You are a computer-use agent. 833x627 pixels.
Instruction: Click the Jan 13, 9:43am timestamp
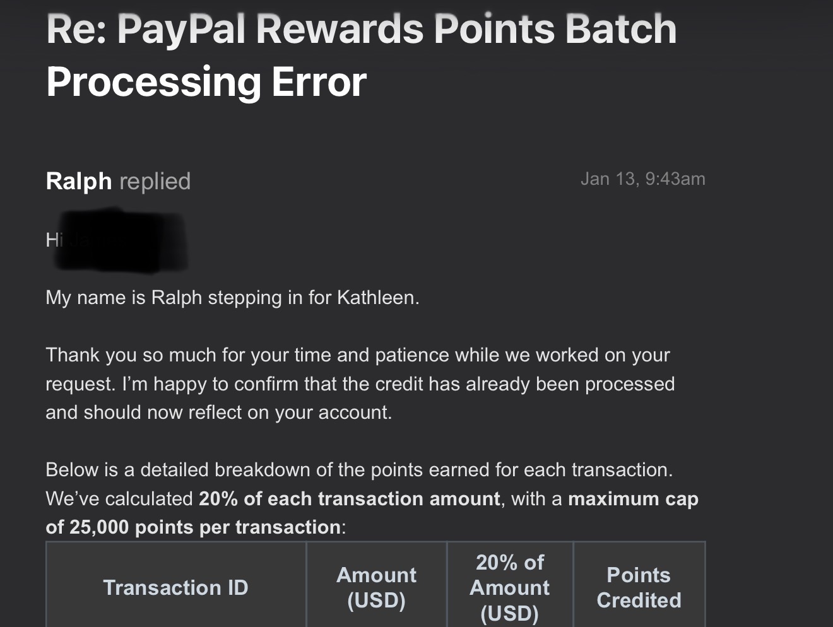642,179
